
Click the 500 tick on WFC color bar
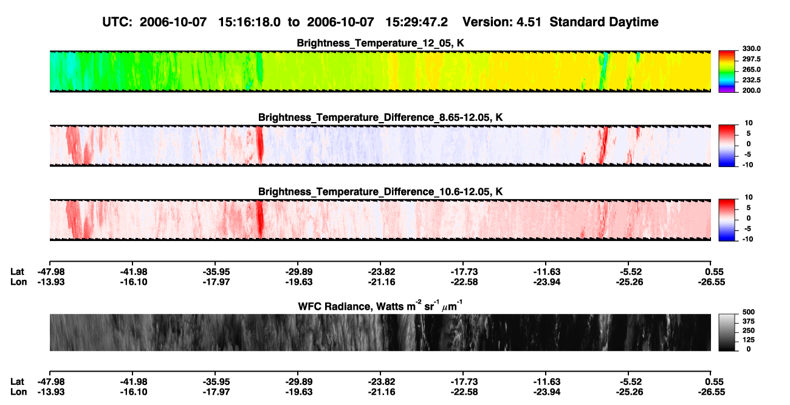tap(749, 311)
